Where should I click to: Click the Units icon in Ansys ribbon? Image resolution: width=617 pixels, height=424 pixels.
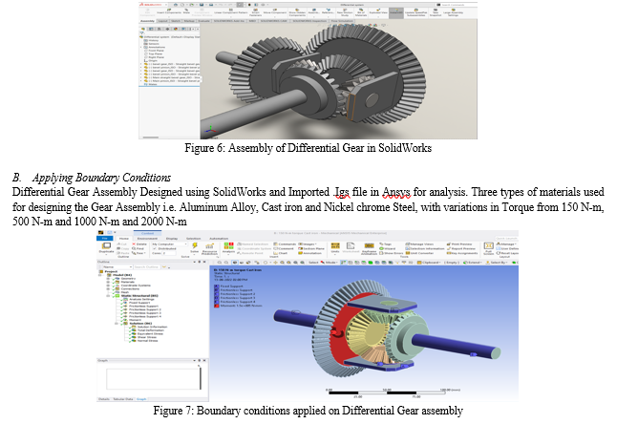click(x=335, y=247)
